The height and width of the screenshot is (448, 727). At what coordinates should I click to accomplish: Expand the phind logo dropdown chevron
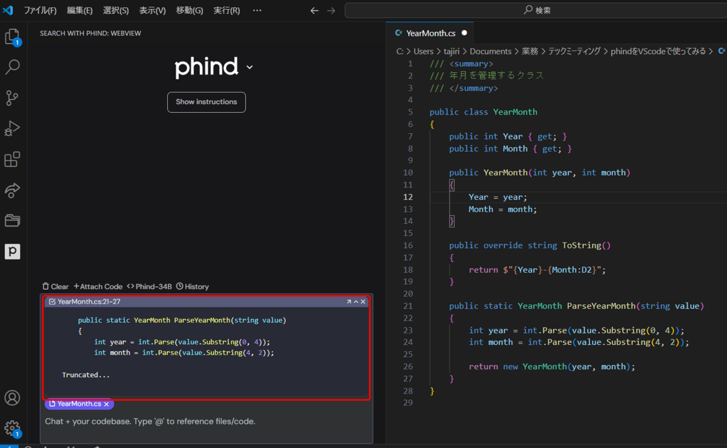point(250,67)
